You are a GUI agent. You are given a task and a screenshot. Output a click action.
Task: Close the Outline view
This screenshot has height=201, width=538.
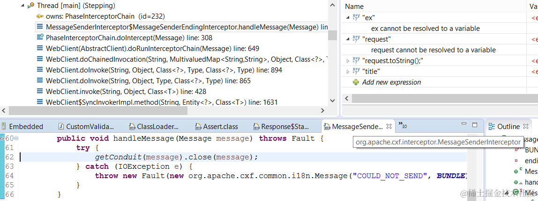tap(526, 126)
